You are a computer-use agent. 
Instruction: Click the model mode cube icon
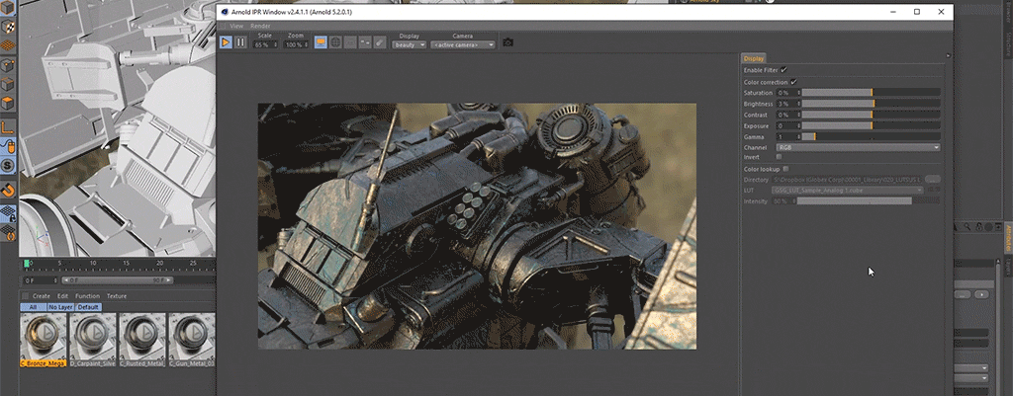(x=8, y=8)
